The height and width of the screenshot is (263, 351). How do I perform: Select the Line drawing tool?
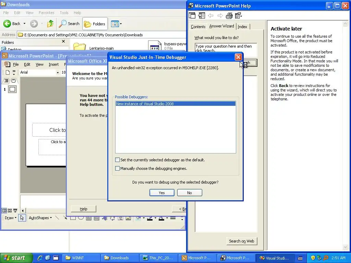pos(57,217)
